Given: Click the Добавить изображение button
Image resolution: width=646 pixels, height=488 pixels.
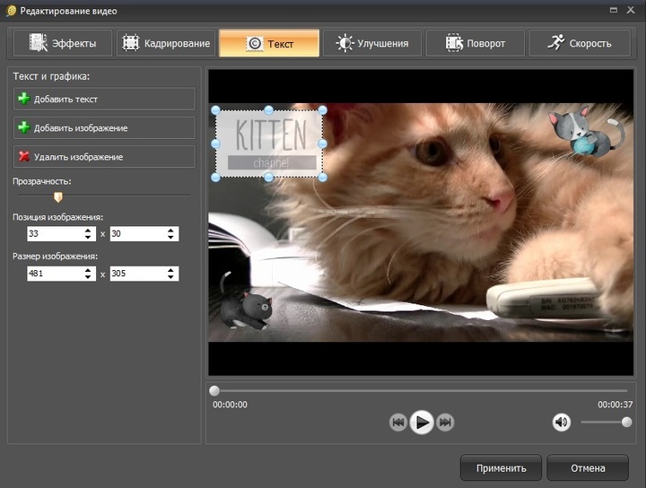Looking at the screenshot, I should pos(104,127).
